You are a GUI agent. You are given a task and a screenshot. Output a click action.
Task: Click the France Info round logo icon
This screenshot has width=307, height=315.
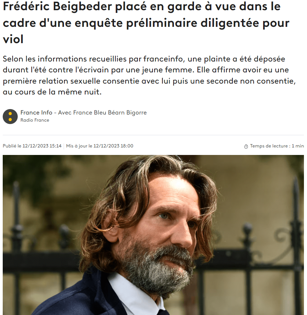coord(10,117)
